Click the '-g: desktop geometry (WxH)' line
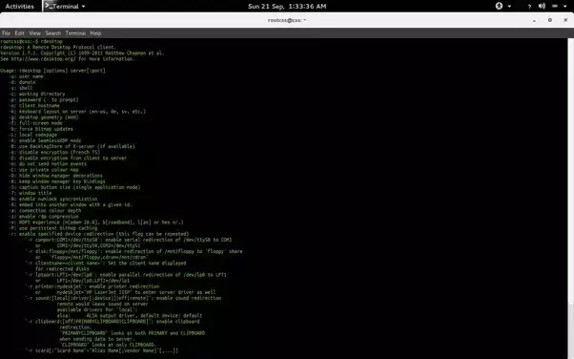The height and width of the screenshot is (359, 574). coord(44,117)
